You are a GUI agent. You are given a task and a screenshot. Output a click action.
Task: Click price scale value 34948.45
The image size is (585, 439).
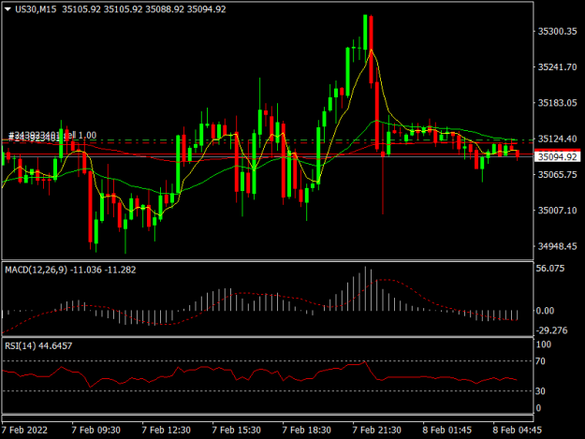click(557, 246)
